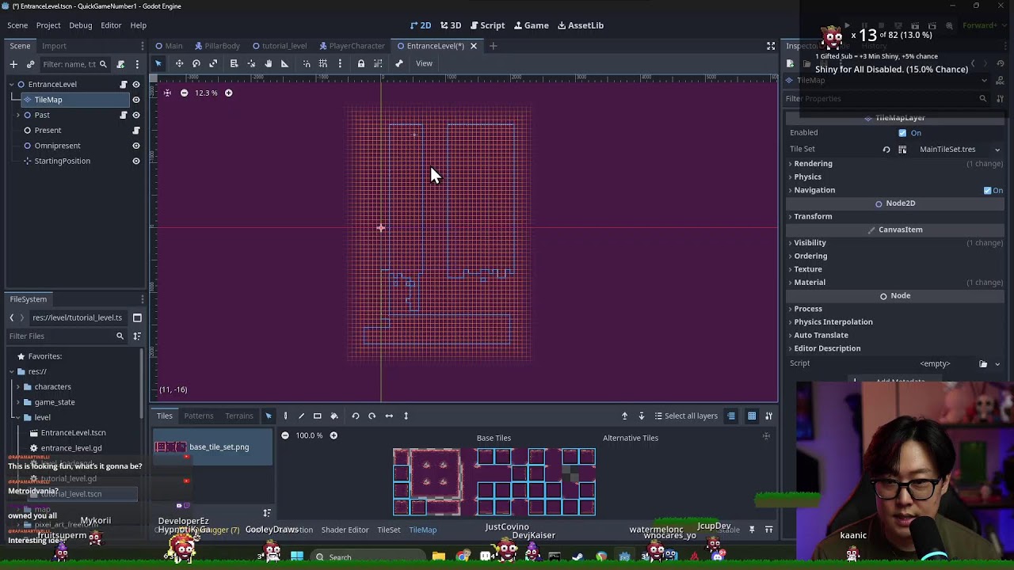Instantiate a child scene with link icon
This screenshot has width=1014, height=570.
pos(31,64)
